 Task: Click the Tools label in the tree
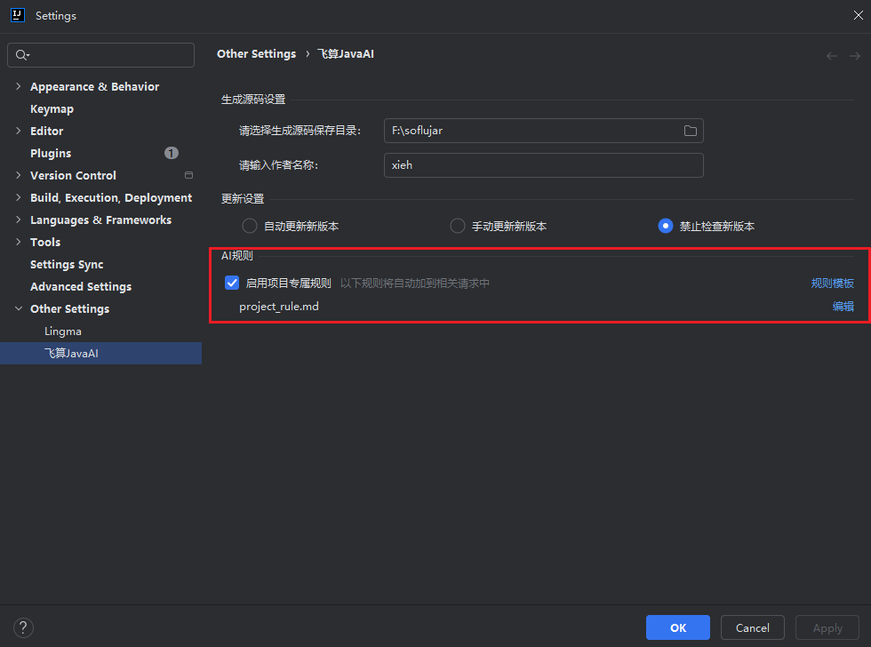(45, 242)
